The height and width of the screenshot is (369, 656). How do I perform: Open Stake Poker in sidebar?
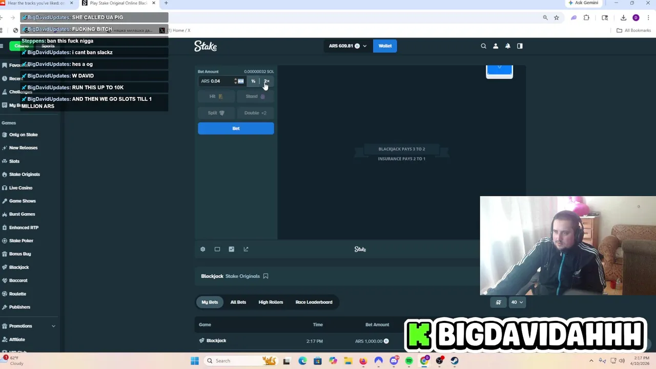pos(21,241)
